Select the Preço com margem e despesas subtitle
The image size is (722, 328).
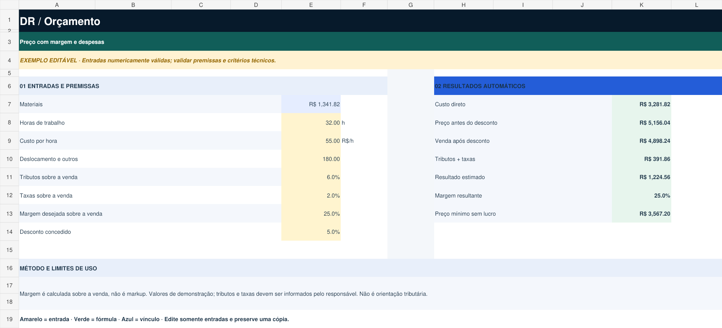[x=370, y=42]
